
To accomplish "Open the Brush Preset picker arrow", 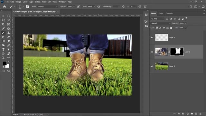I will 23,6.
